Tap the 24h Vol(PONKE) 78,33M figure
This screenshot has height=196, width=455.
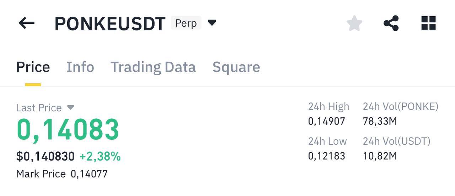tap(380, 122)
